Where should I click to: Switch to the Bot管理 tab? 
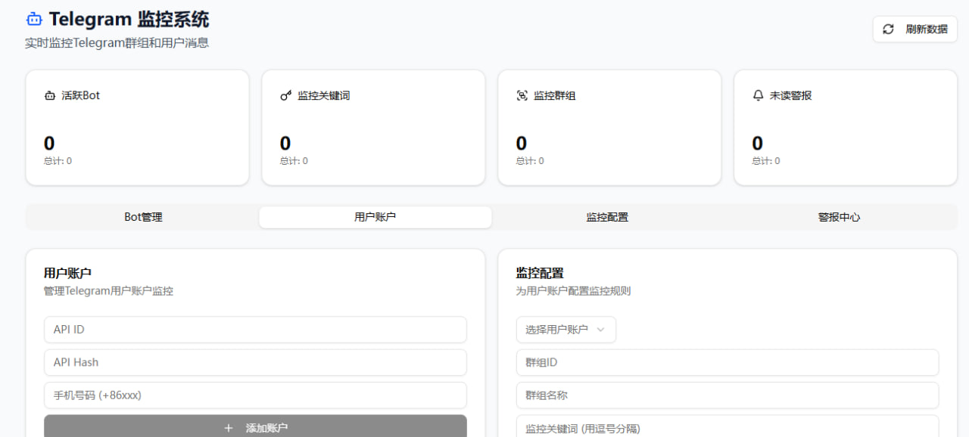143,217
